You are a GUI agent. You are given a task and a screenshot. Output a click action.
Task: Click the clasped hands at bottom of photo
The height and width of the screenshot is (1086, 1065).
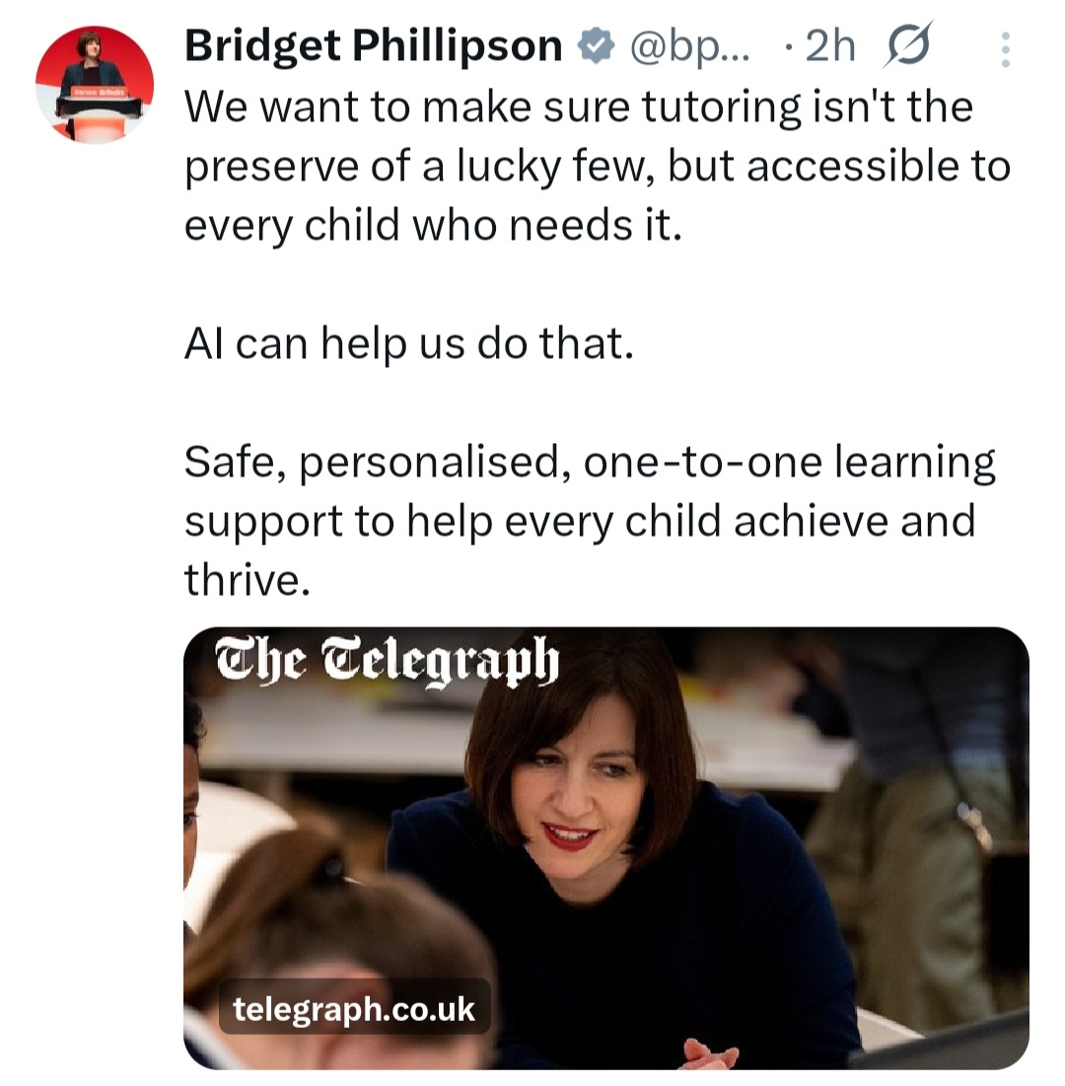708,1054
